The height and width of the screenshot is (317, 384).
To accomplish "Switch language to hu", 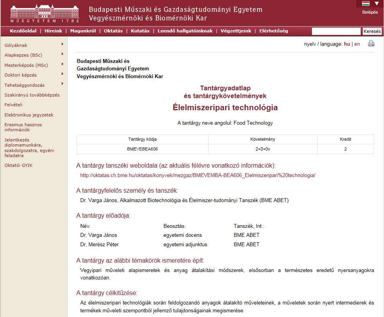I will (347, 44).
